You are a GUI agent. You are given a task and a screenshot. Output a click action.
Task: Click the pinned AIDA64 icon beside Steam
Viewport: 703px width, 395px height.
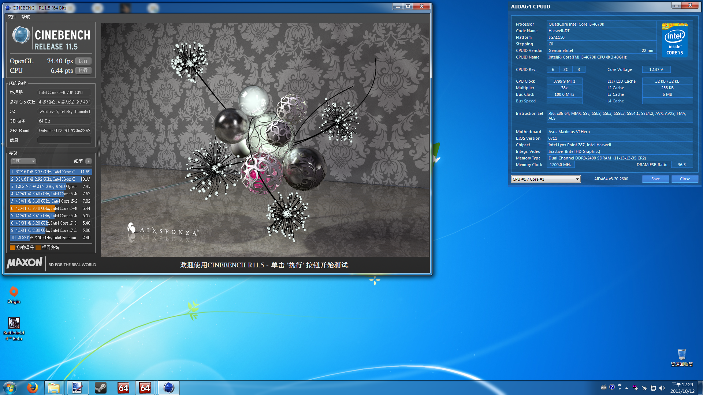point(123,388)
